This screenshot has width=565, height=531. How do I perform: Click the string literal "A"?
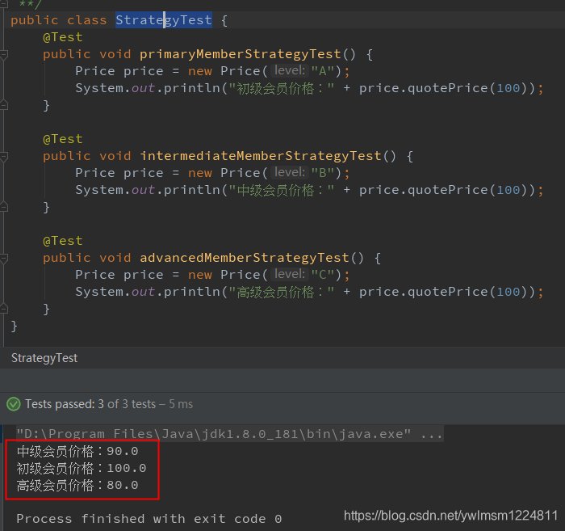[323, 70]
